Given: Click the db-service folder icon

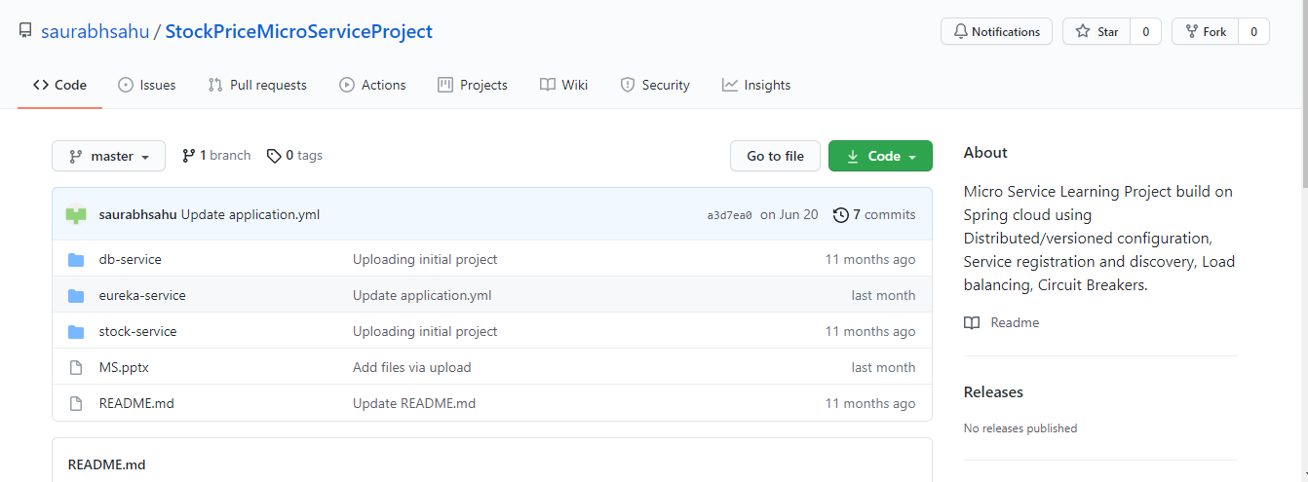Looking at the screenshot, I should [x=76, y=260].
